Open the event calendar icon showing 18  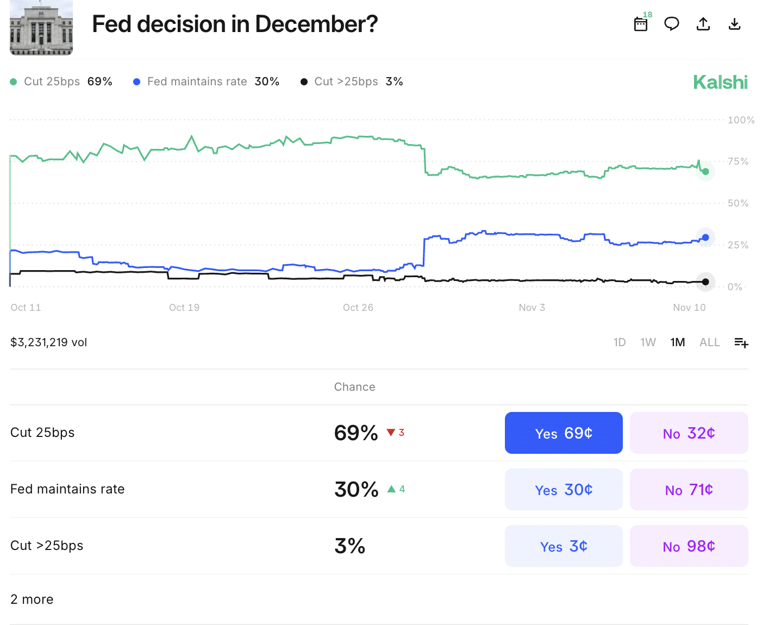click(640, 24)
